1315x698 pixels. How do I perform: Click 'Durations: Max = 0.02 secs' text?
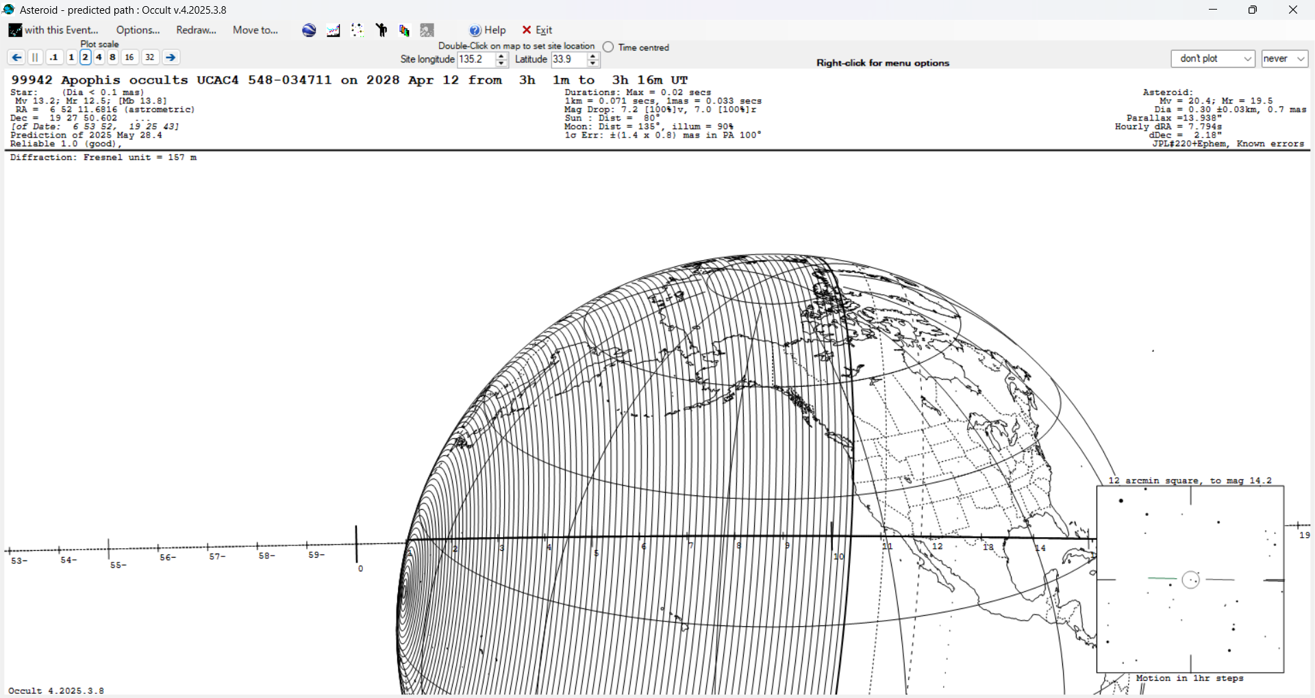[638, 92]
